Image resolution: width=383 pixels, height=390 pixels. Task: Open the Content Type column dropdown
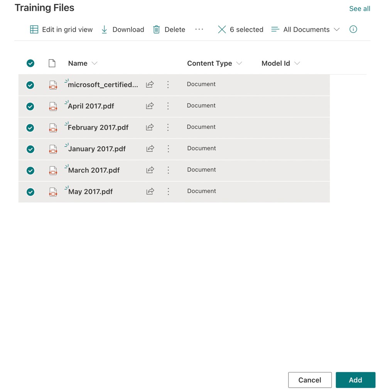point(240,63)
